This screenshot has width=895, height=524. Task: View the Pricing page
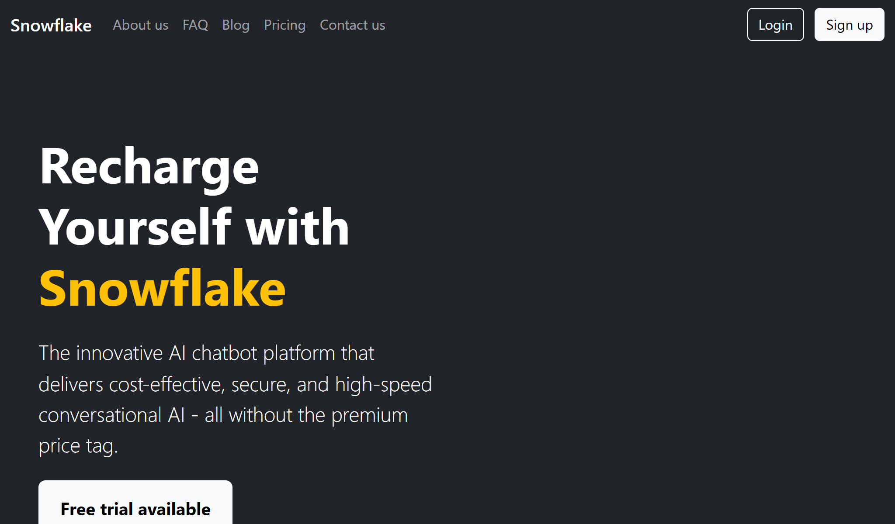click(x=284, y=25)
